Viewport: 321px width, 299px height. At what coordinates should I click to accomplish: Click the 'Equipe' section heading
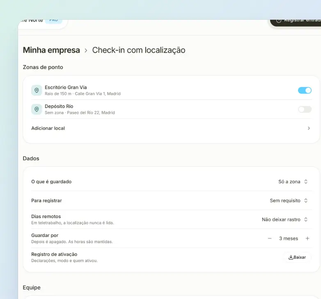[32, 287]
